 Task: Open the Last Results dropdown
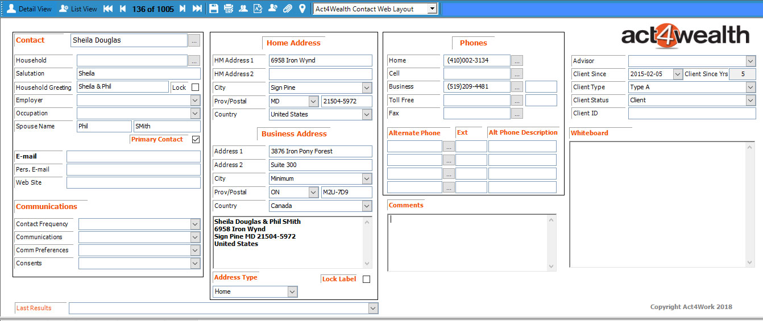(373, 308)
